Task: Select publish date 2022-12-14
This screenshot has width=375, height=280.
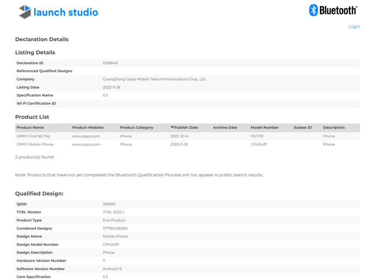Action: pyautogui.click(x=179, y=136)
